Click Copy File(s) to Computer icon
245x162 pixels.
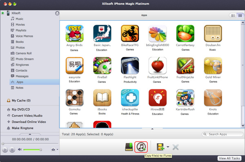[x=129, y=147]
